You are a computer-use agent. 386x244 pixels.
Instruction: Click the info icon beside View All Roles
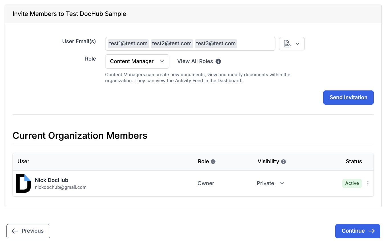pos(218,61)
